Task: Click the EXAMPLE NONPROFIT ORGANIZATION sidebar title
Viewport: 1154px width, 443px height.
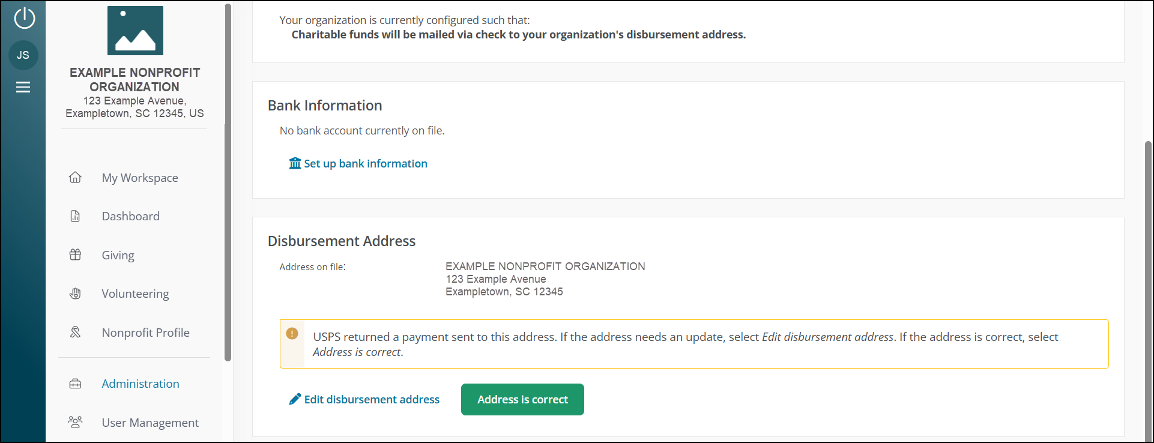Action: (x=134, y=79)
